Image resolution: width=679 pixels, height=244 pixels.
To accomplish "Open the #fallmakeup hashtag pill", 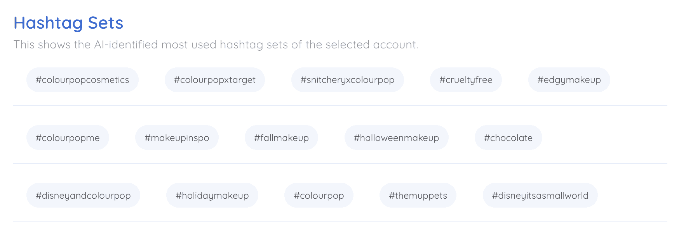I will [281, 137].
